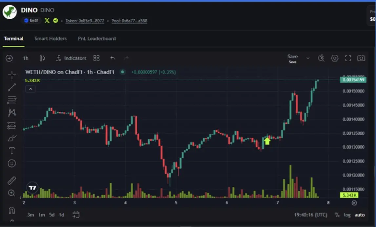The height and width of the screenshot is (227, 376).
Task: Open the go to date calendar icon
Action: (x=76, y=215)
